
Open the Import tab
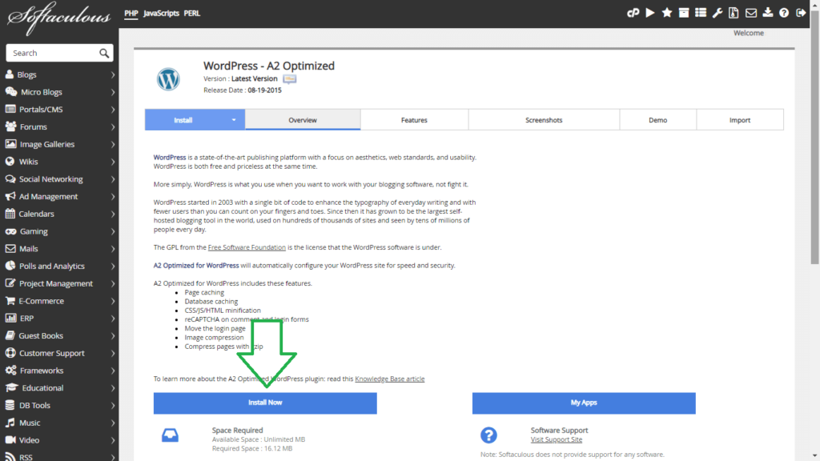[740, 120]
